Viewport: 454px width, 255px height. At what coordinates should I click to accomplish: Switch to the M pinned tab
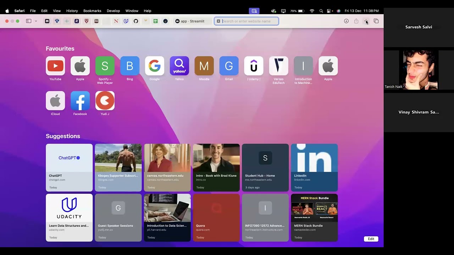click(x=47, y=21)
